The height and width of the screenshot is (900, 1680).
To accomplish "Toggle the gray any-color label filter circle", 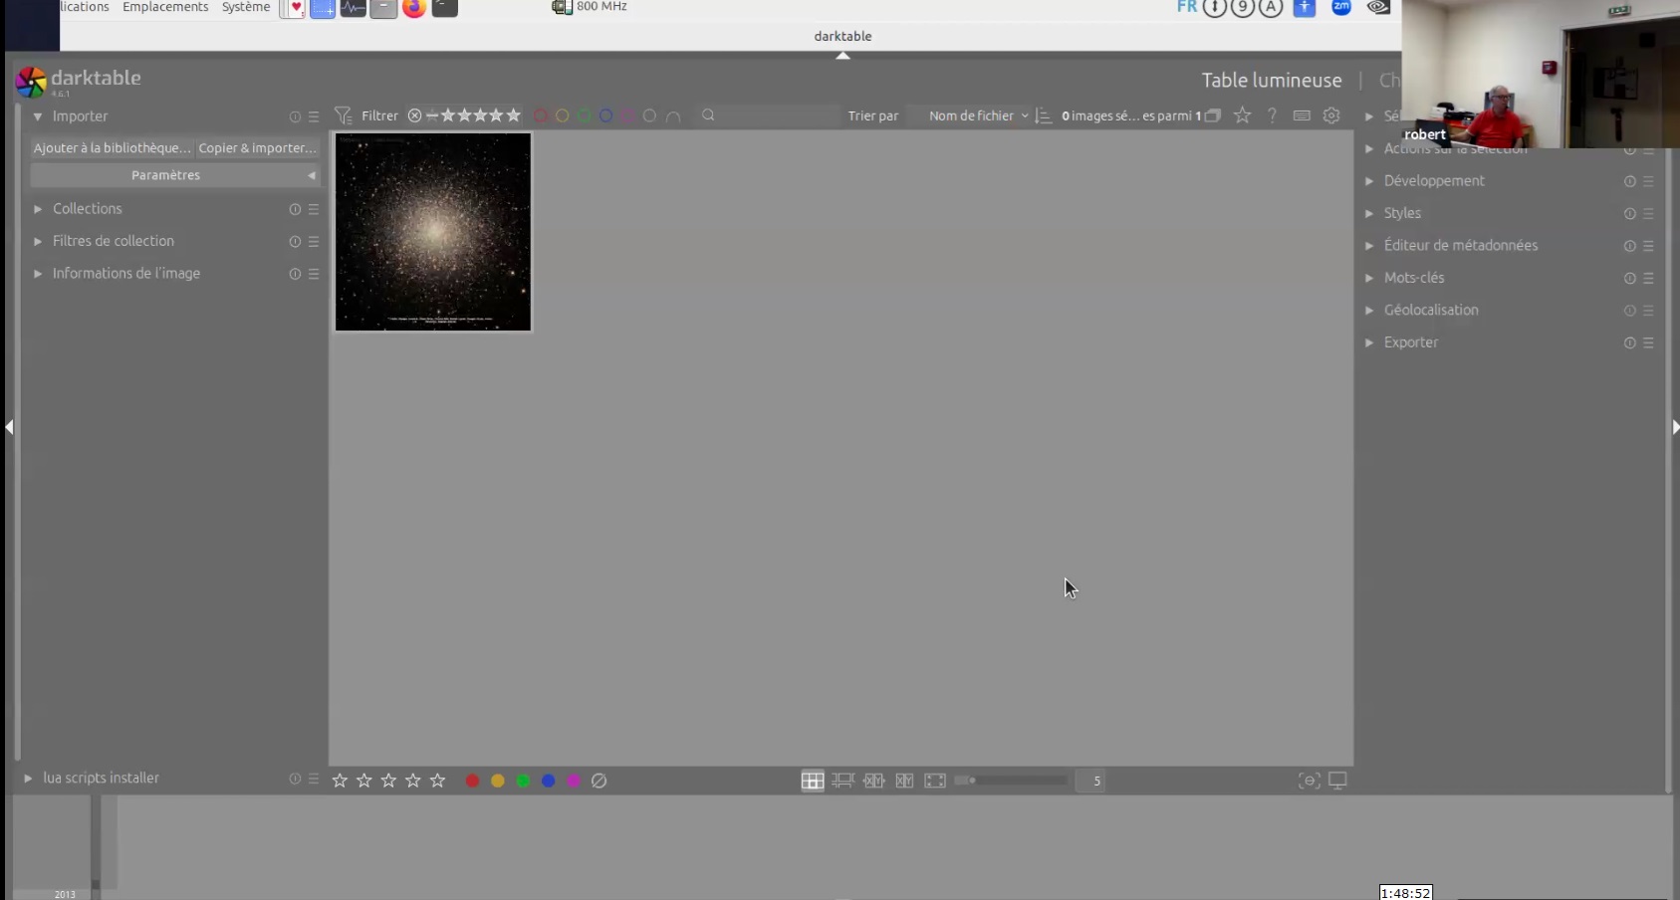I will [649, 115].
